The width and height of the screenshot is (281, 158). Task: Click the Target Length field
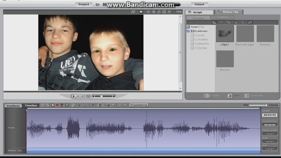(270, 134)
